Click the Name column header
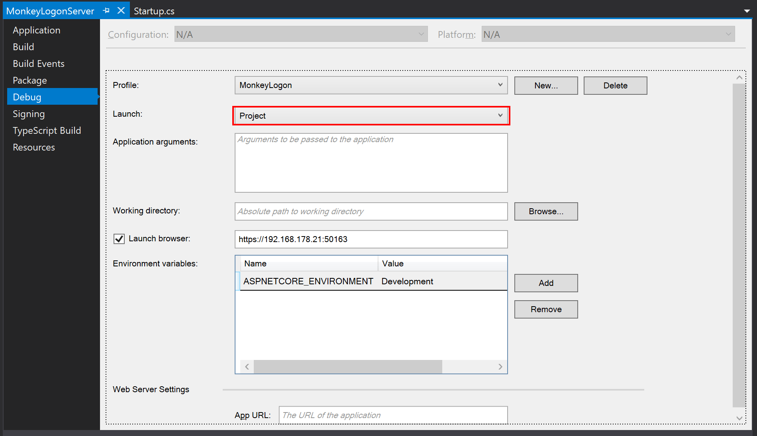 click(x=309, y=264)
